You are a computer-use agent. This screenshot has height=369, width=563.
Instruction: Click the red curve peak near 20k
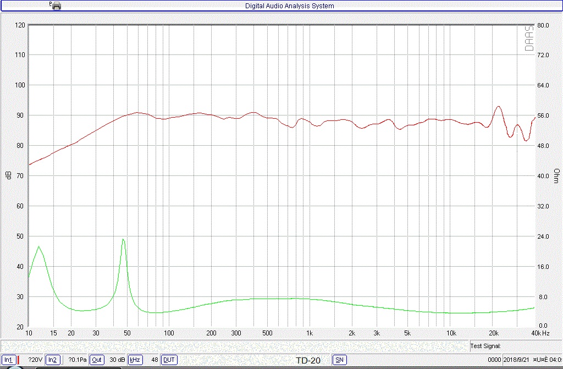[x=498, y=107]
